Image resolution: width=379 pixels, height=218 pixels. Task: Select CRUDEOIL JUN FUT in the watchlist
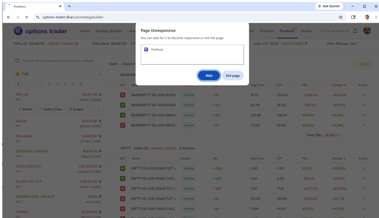pyautogui.click(x=58, y=153)
